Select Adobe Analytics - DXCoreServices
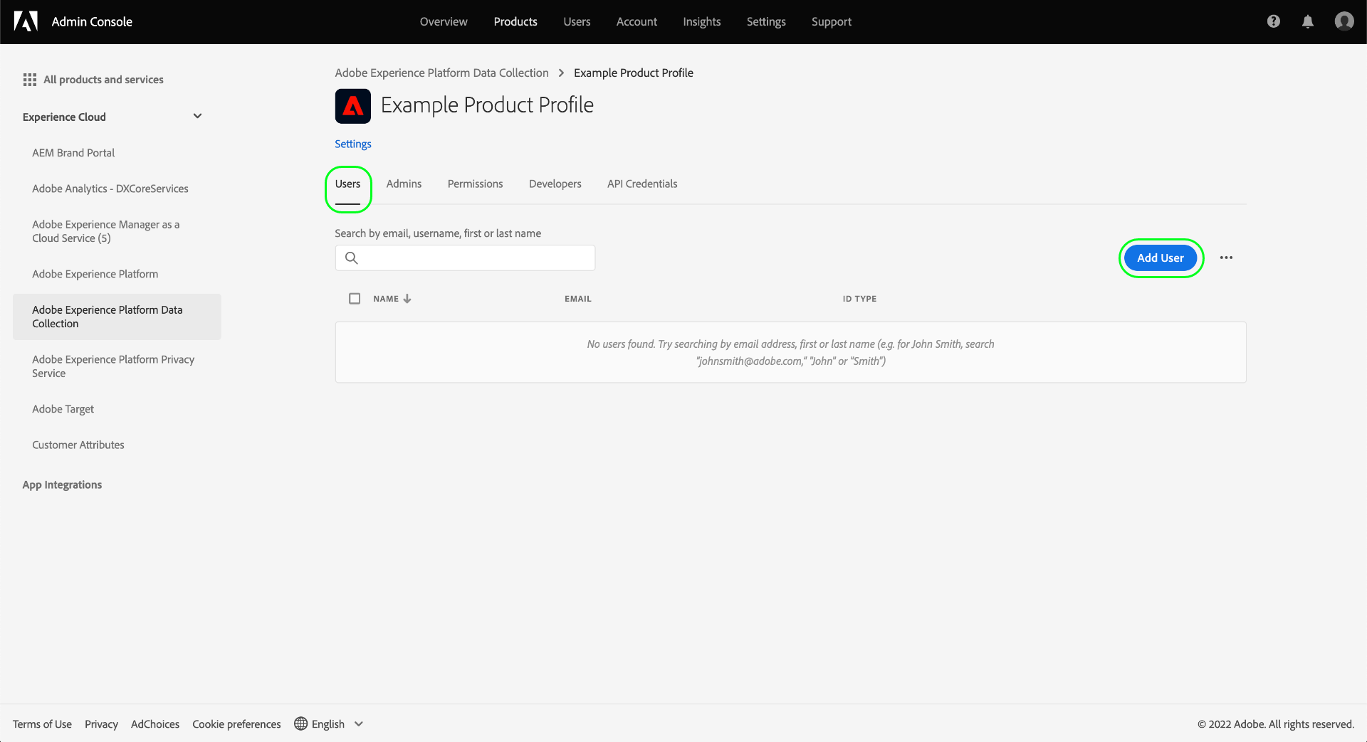Screen dimensions: 1367x742 [x=110, y=189]
